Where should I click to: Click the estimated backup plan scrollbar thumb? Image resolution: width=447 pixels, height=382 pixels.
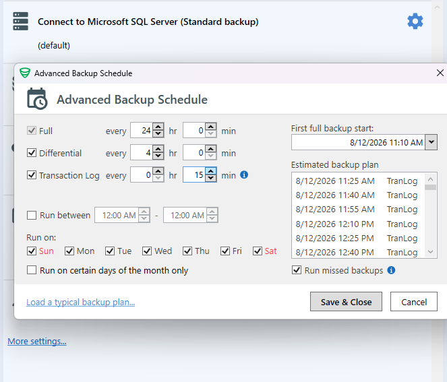coord(430,187)
